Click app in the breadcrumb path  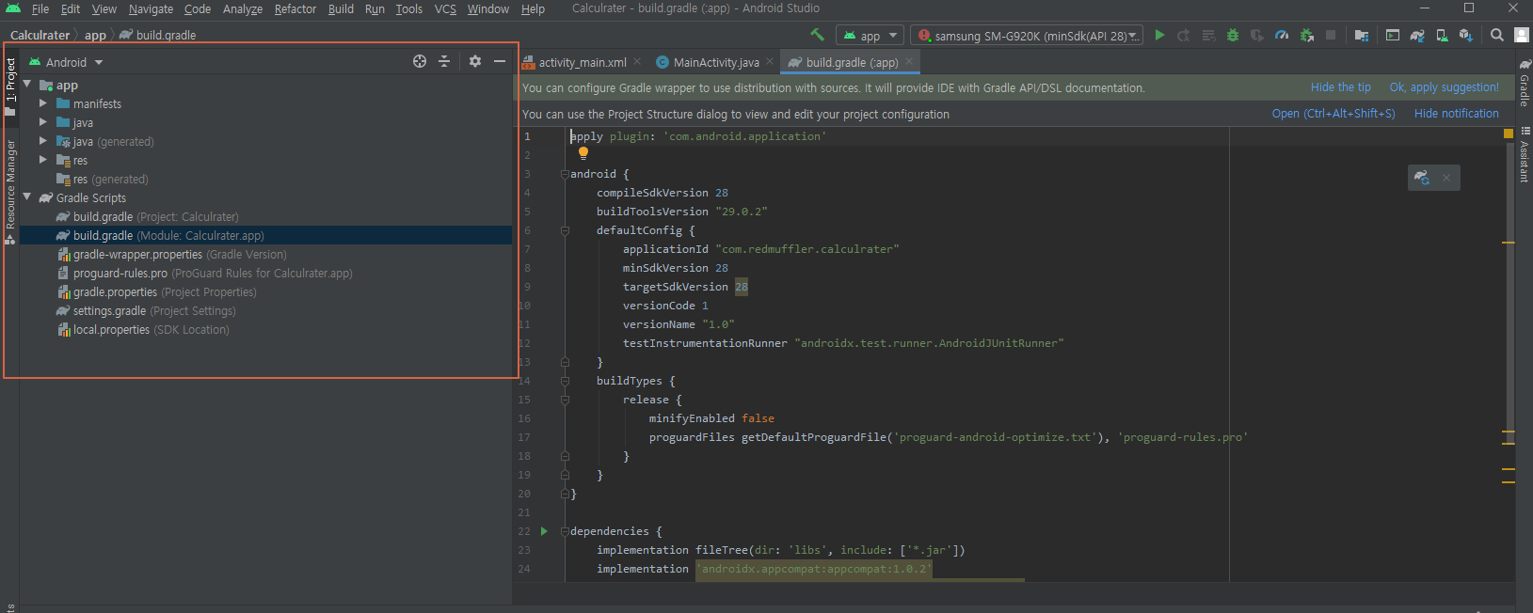95,35
